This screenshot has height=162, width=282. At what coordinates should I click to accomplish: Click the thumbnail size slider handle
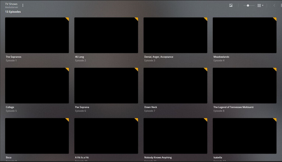point(248,5)
